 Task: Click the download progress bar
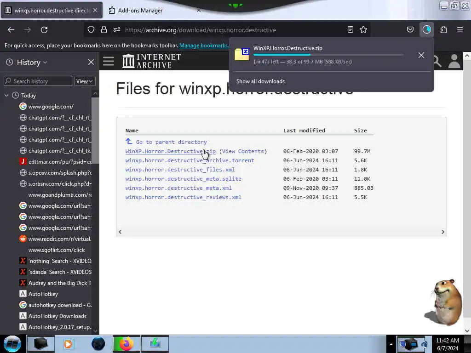tap(328, 55)
